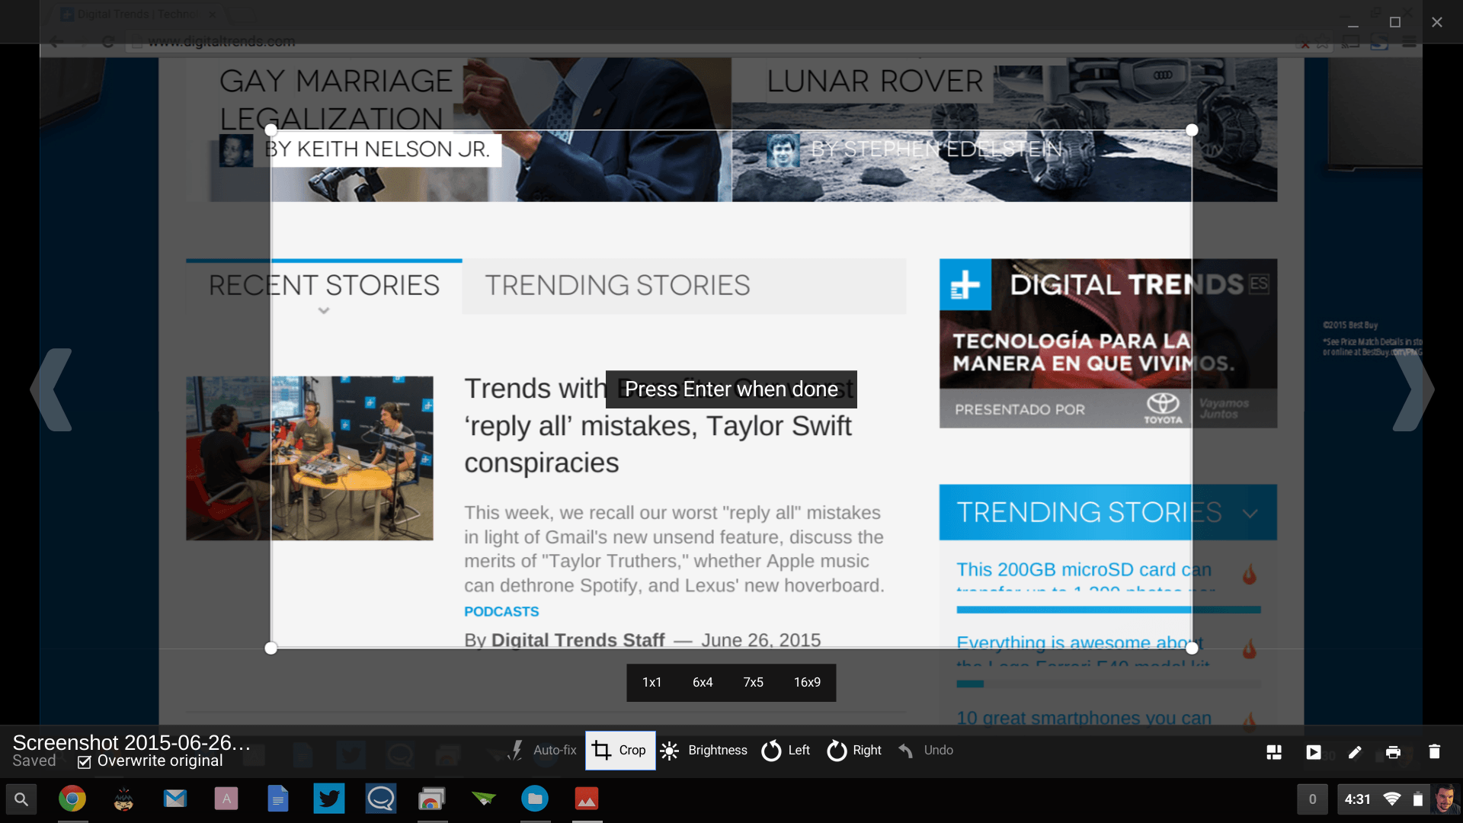
Task: Print the current image
Action: click(1393, 752)
